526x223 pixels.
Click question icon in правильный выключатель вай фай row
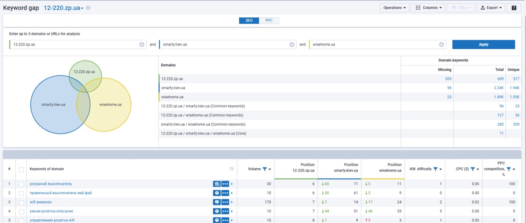(217, 193)
